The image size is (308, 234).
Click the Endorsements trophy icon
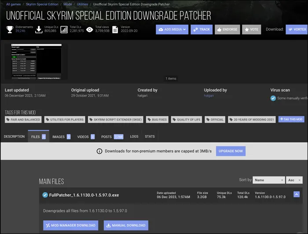(x=10, y=29)
